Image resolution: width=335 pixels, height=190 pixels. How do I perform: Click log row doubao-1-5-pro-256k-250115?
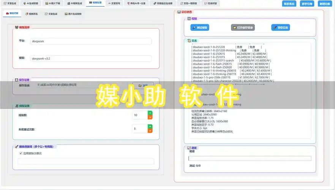coord(231,78)
